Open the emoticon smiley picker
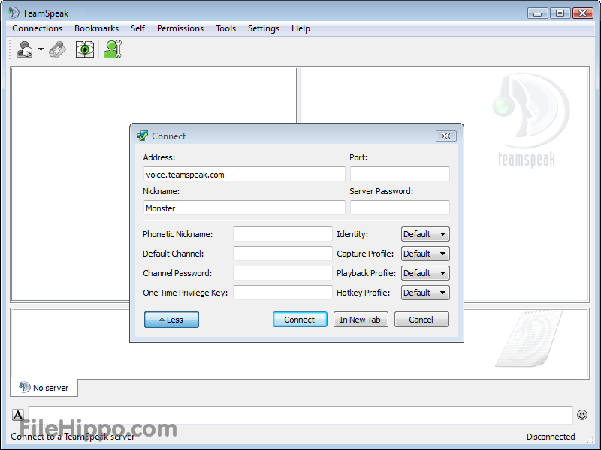The image size is (601, 450). 581,415
